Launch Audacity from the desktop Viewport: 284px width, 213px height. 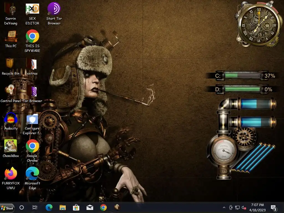[x=11, y=121]
